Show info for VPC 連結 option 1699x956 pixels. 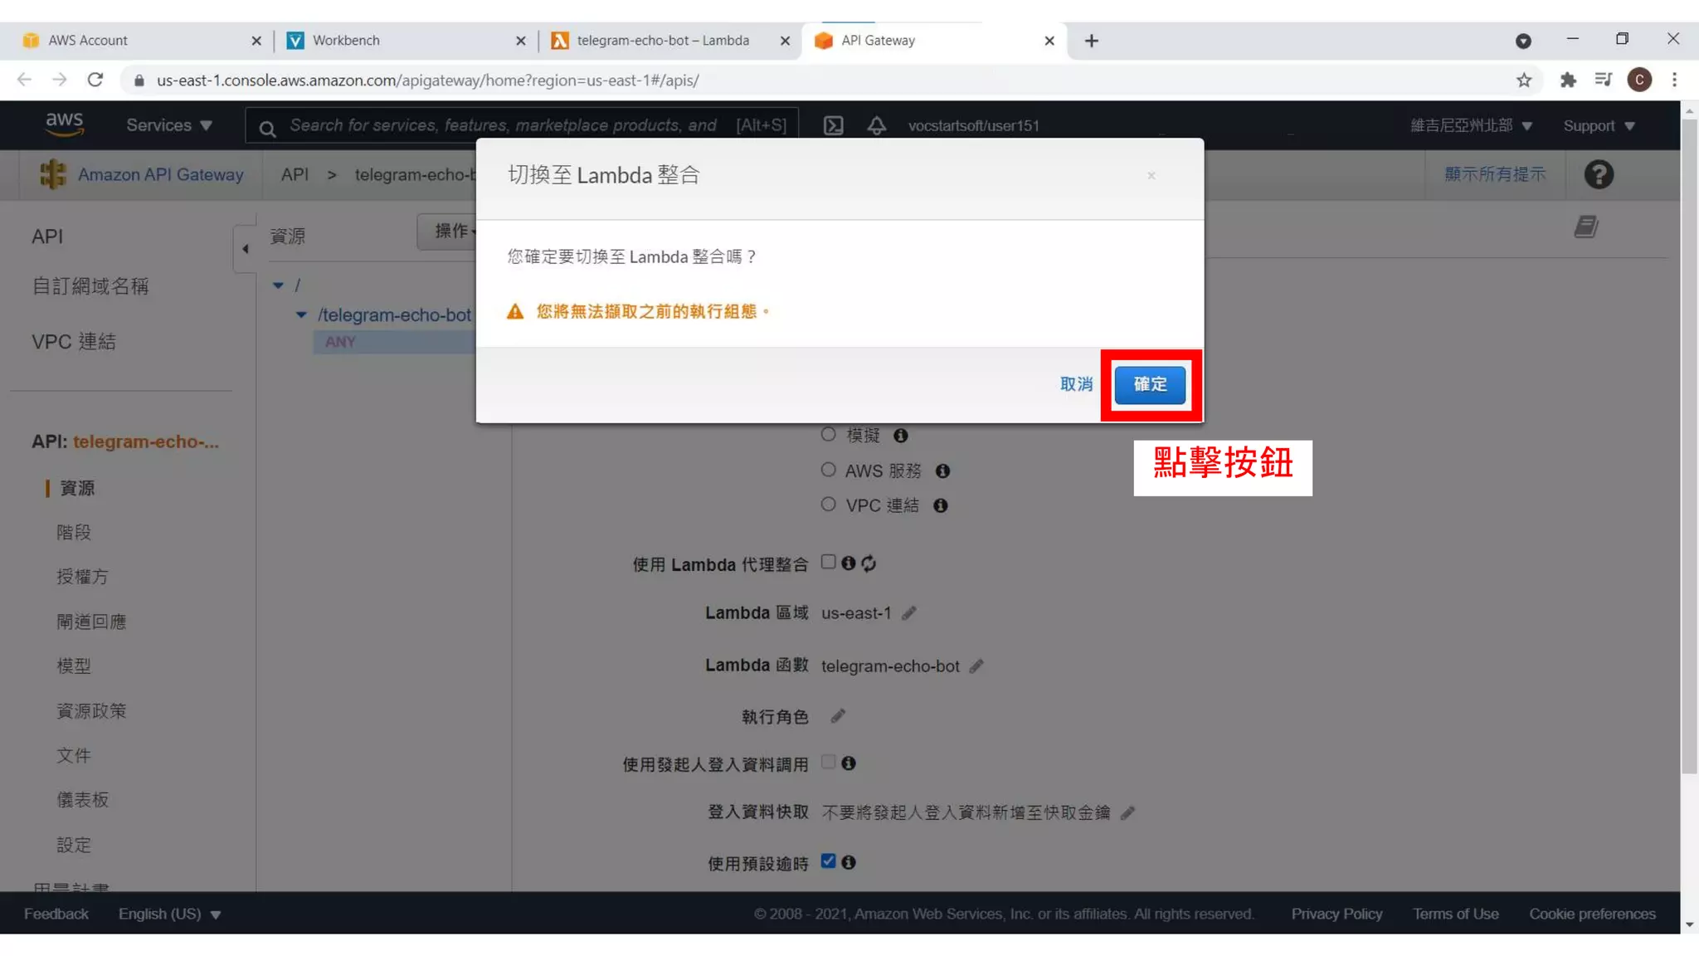[940, 505]
